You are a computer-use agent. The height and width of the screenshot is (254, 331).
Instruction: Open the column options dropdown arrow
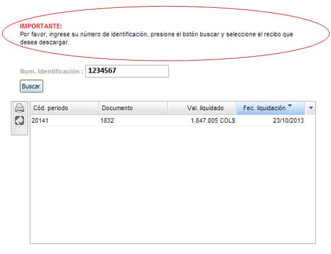tap(311, 108)
